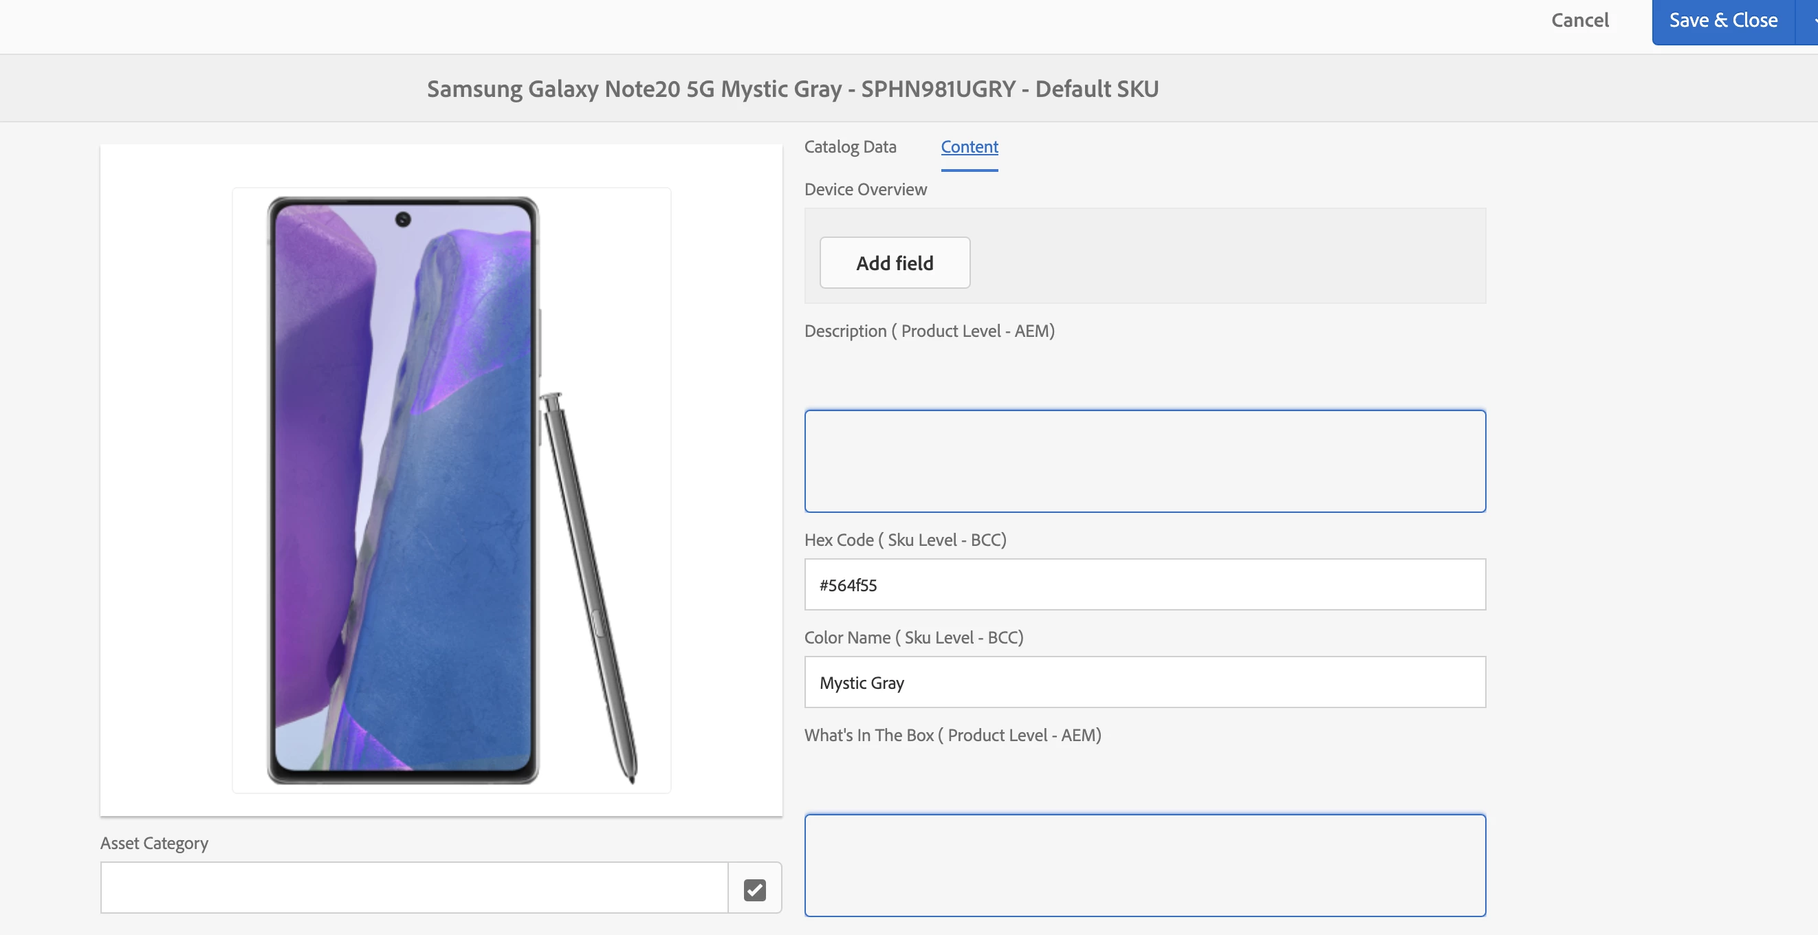Click the Color Name (Sku Level - BCC) label
1818x935 pixels.
[x=913, y=637]
